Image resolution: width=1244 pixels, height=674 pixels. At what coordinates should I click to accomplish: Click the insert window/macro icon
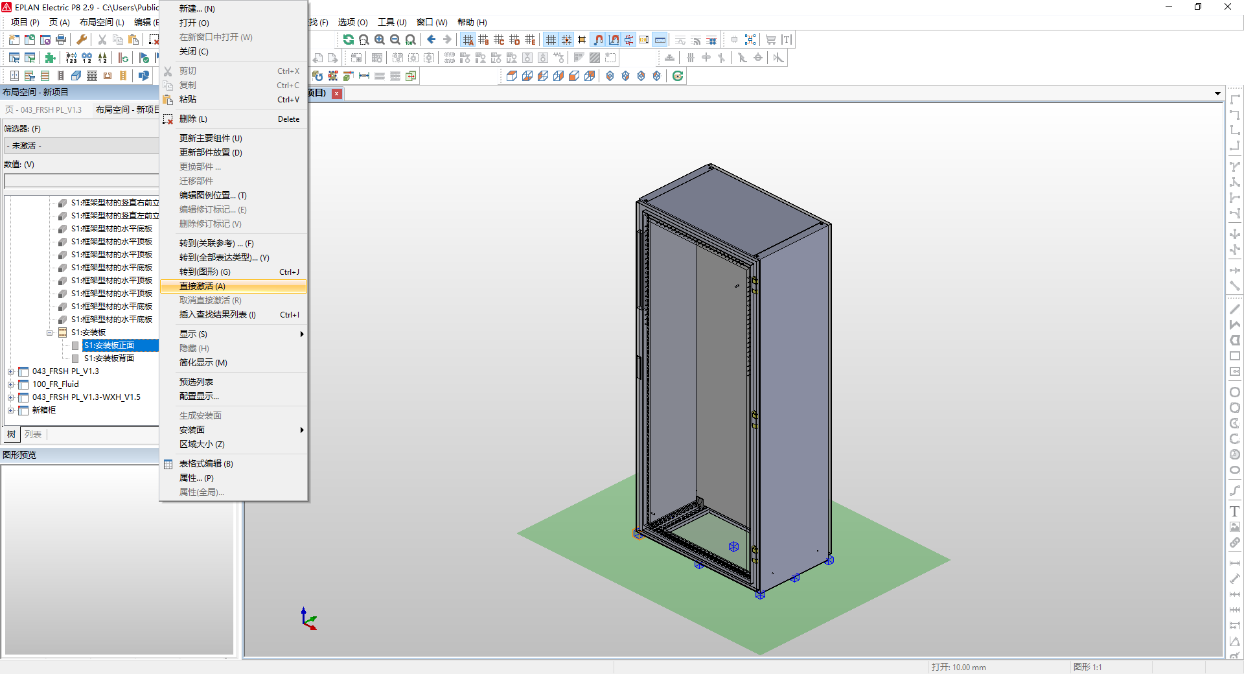750,40
